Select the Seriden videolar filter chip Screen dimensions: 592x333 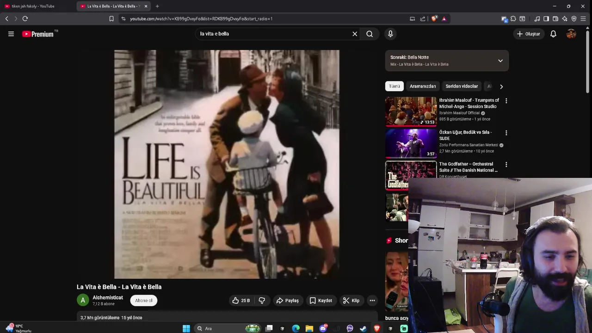(462, 86)
